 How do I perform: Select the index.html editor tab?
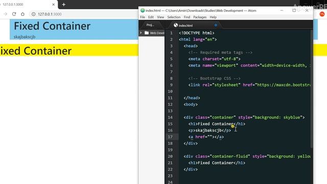[185, 26]
